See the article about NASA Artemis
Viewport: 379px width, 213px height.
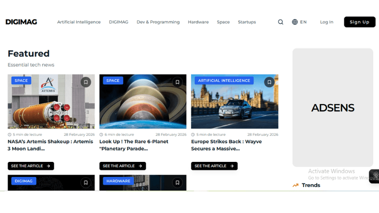point(31,166)
